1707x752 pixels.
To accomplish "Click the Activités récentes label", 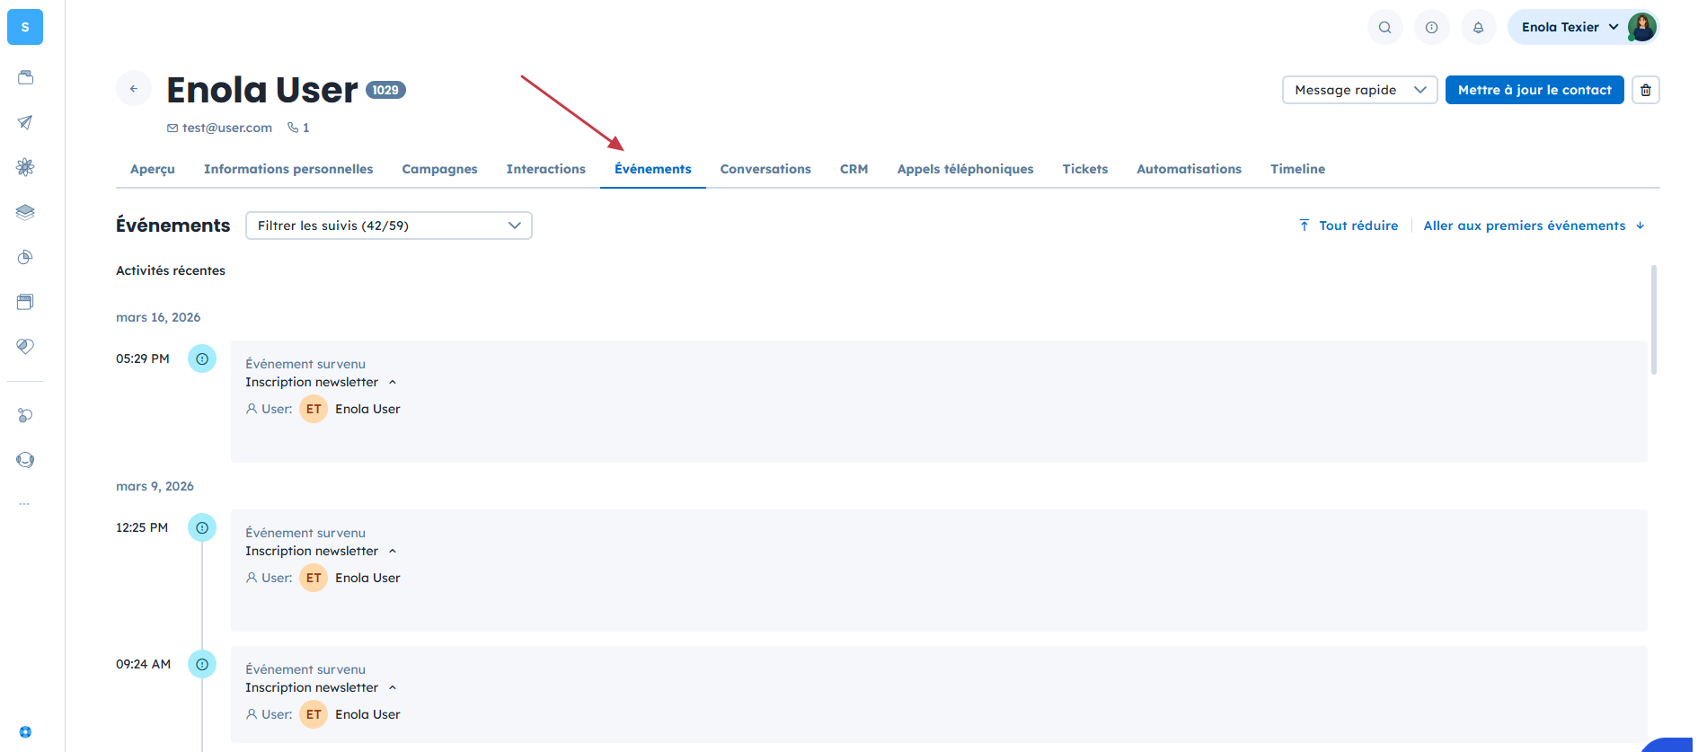I will [x=171, y=270].
